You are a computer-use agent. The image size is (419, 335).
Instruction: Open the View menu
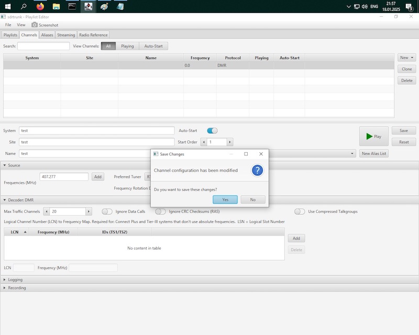point(21,25)
